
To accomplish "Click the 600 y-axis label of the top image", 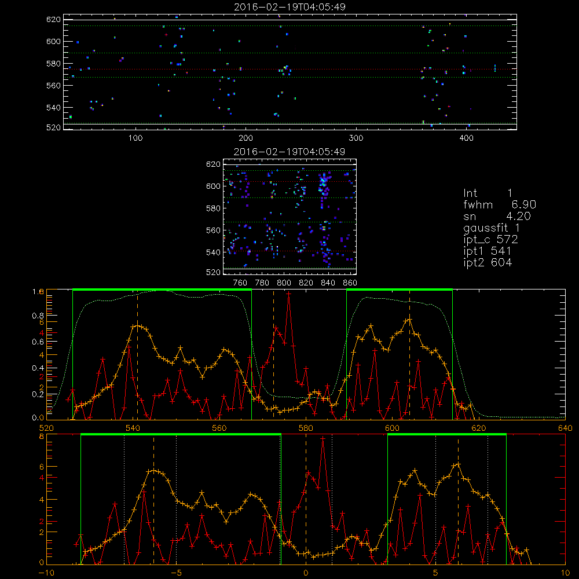I will click(x=53, y=41).
